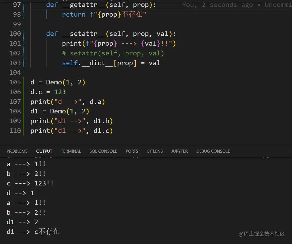Open the PROBLEMS panel tab
Viewport: 292px width, 244px height.
pyautogui.click(x=17, y=151)
